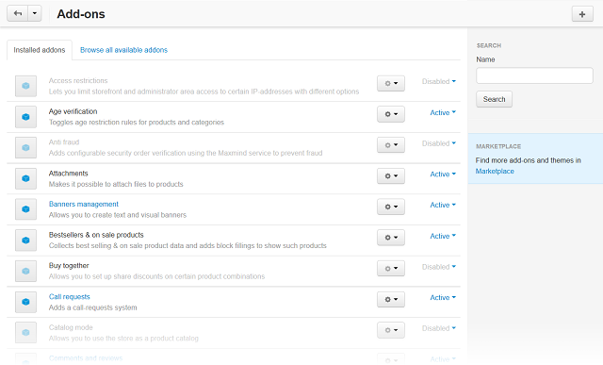The image size is (603, 365).
Task: Open gear menu for Catalog mode
Action: point(391,330)
